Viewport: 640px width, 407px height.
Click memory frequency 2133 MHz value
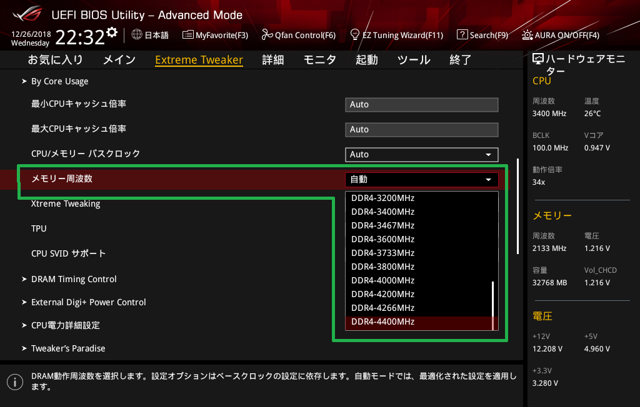(x=549, y=248)
